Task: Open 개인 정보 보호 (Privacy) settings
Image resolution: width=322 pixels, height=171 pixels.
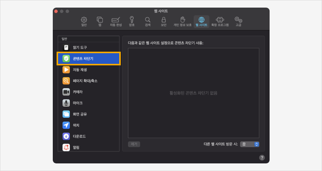Action: 183,21
